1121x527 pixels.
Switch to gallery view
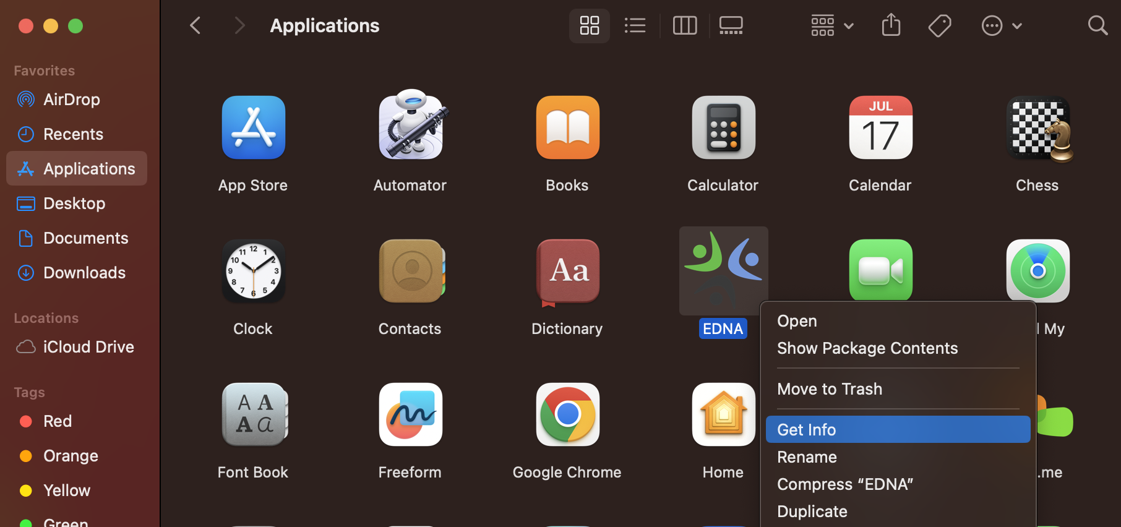(x=731, y=26)
